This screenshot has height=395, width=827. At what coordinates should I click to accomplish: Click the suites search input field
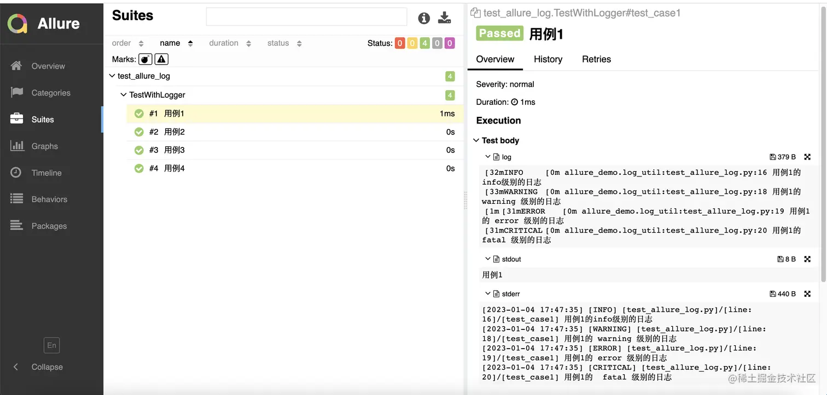pos(306,17)
